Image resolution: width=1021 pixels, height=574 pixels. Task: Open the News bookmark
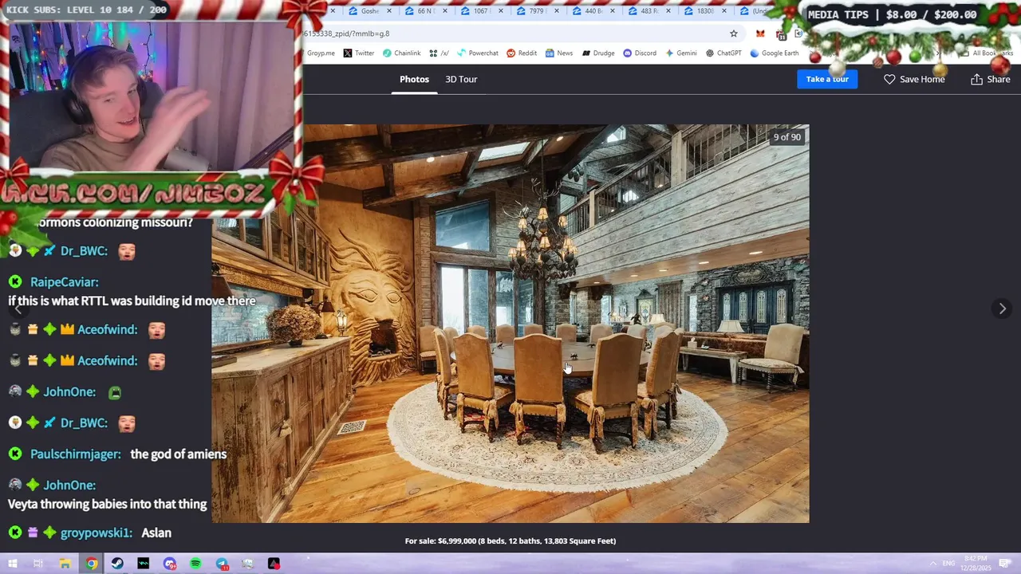click(x=559, y=53)
